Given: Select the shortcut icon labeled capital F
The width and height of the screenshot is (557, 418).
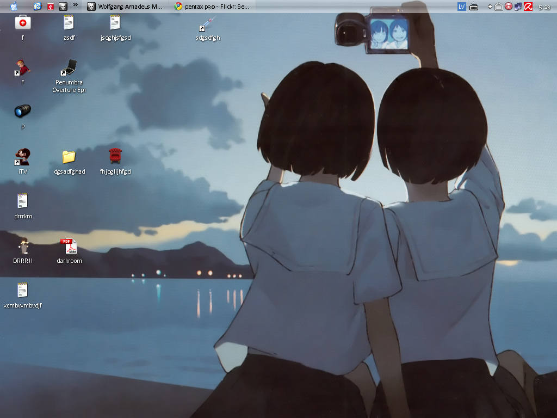Looking at the screenshot, I should (23, 67).
